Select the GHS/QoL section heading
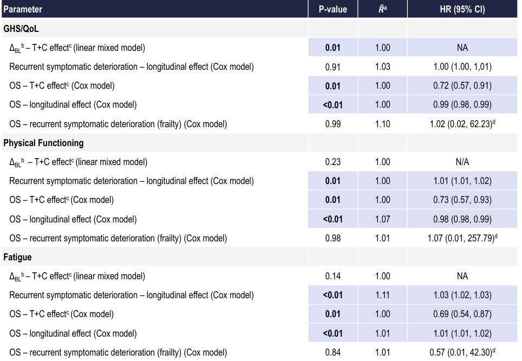The width and height of the screenshot is (522, 361). [21, 29]
